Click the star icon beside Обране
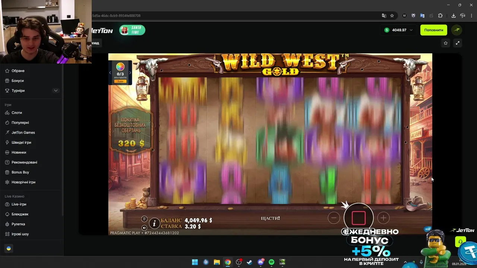Screen dimensions: 477x268 click(7, 71)
